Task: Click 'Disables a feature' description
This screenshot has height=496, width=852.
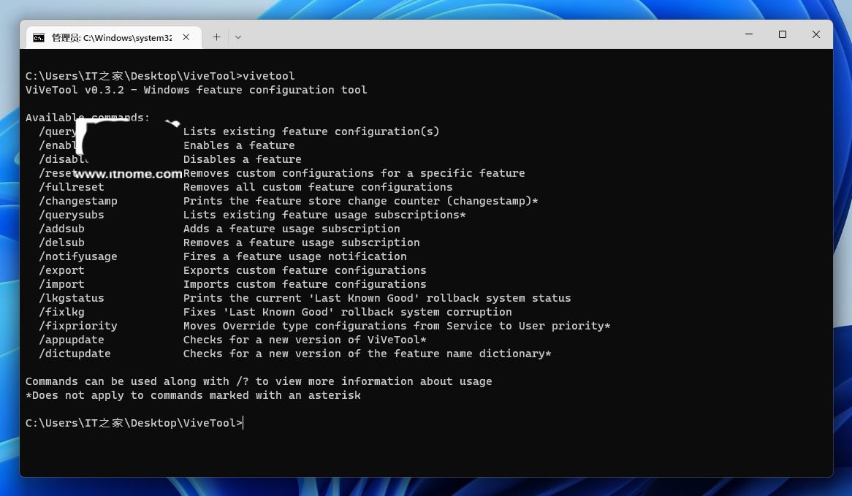Action: (242, 159)
